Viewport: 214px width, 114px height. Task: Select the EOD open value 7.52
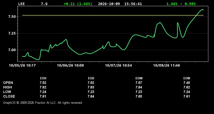(91, 83)
